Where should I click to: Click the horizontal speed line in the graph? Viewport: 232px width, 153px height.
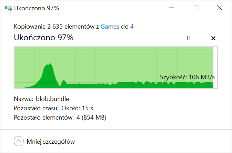pyautogui.click(x=116, y=82)
